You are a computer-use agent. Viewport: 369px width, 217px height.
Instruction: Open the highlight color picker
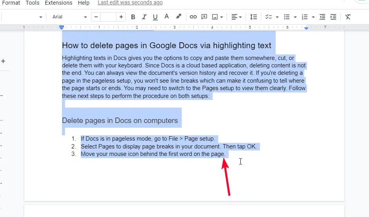(x=178, y=17)
